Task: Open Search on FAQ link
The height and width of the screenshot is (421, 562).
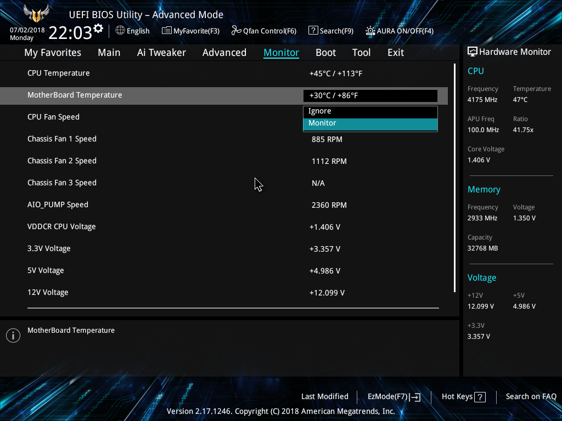Action: tap(531, 396)
